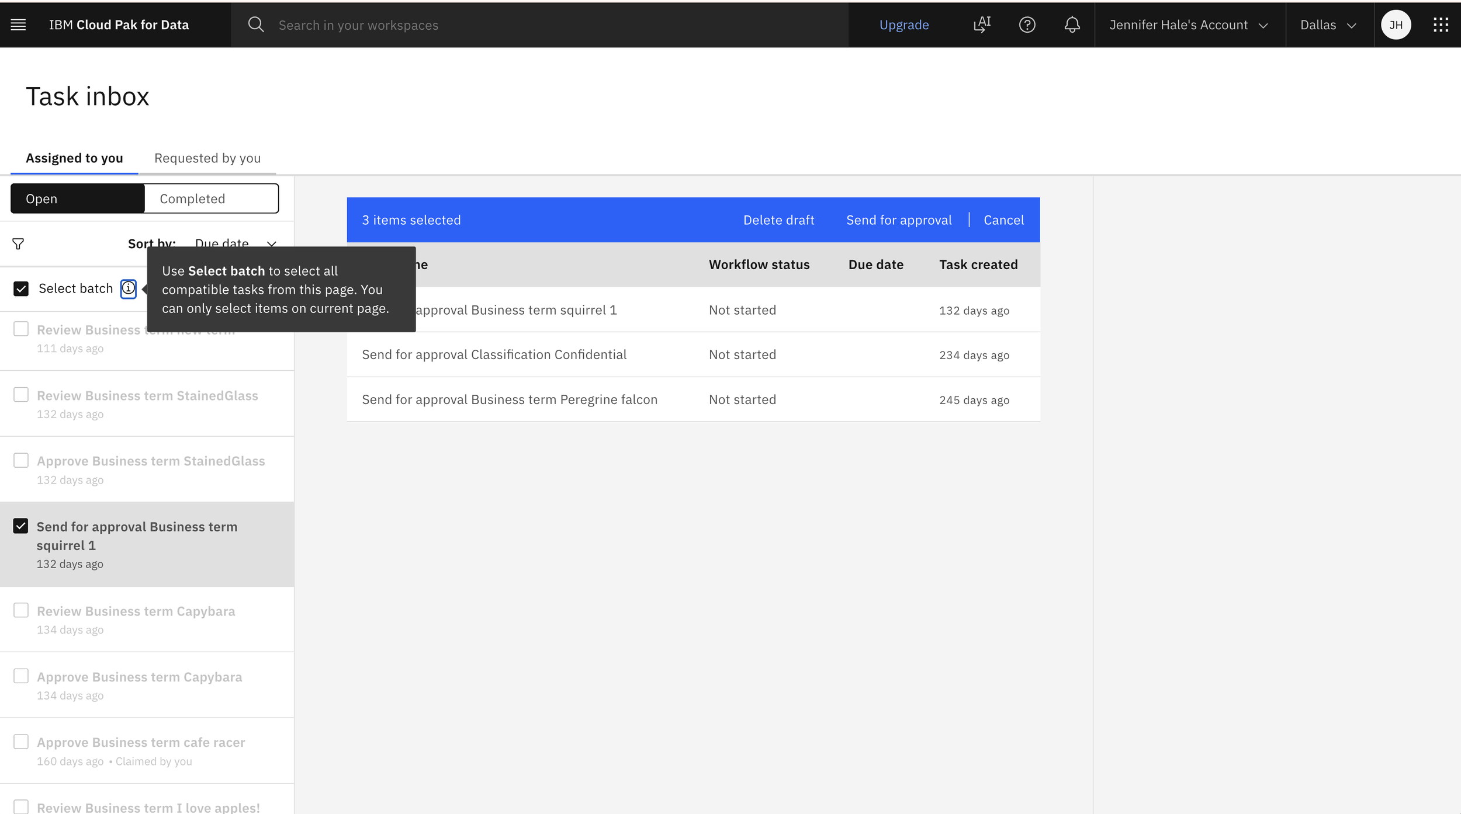Click the Select batch info icon
Viewport: 1461px width, 814px height.
(128, 288)
